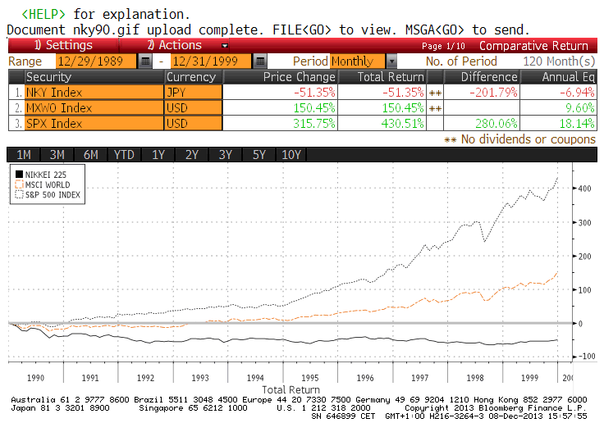This screenshot has width=604, height=432.
Task: Select the 1M range tab
Action: [x=24, y=155]
